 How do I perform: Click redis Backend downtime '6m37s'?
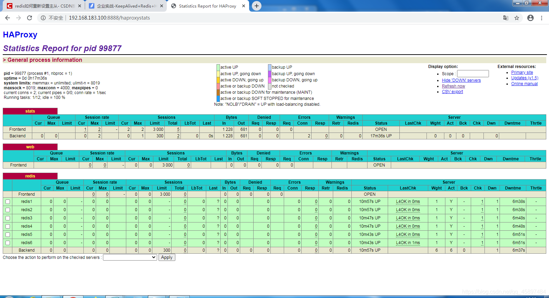[x=518, y=251]
